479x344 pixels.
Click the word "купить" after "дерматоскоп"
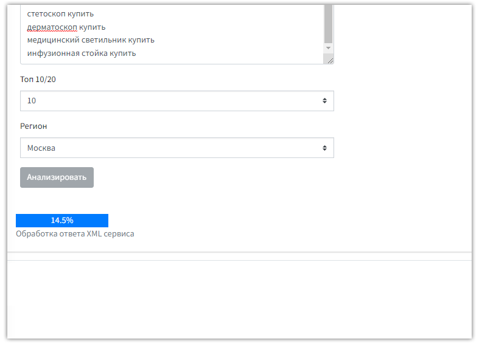[93, 27]
